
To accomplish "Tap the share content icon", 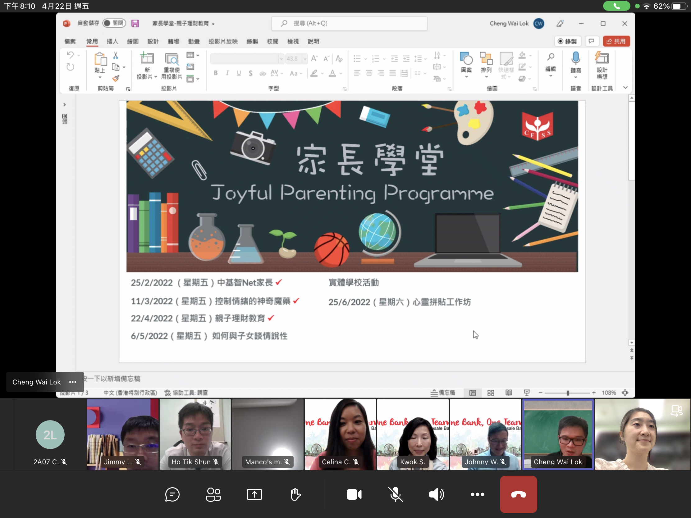I will pyautogui.click(x=254, y=494).
